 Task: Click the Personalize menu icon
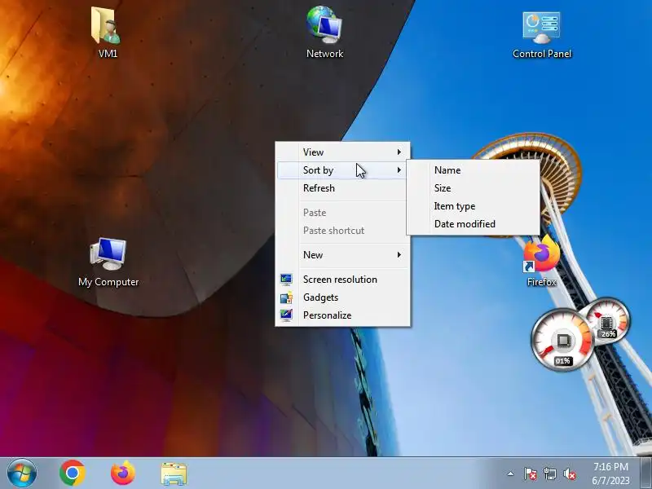(x=286, y=315)
